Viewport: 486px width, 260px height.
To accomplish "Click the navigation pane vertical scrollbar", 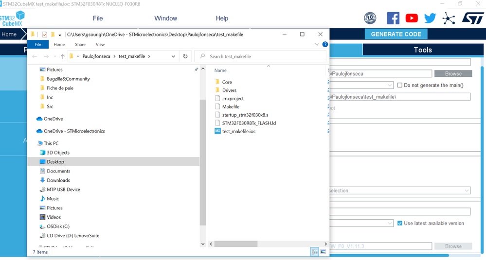I will (203, 162).
